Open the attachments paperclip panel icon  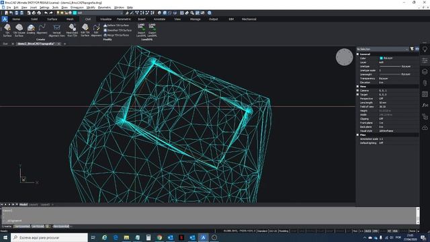tap(425, 83)
